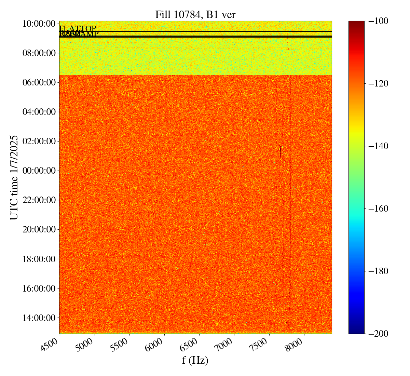The width and height of the screenshot is (410, 376).
Task: Click the plot title "Fill 10784, B1 ver"
Action: 195,15
